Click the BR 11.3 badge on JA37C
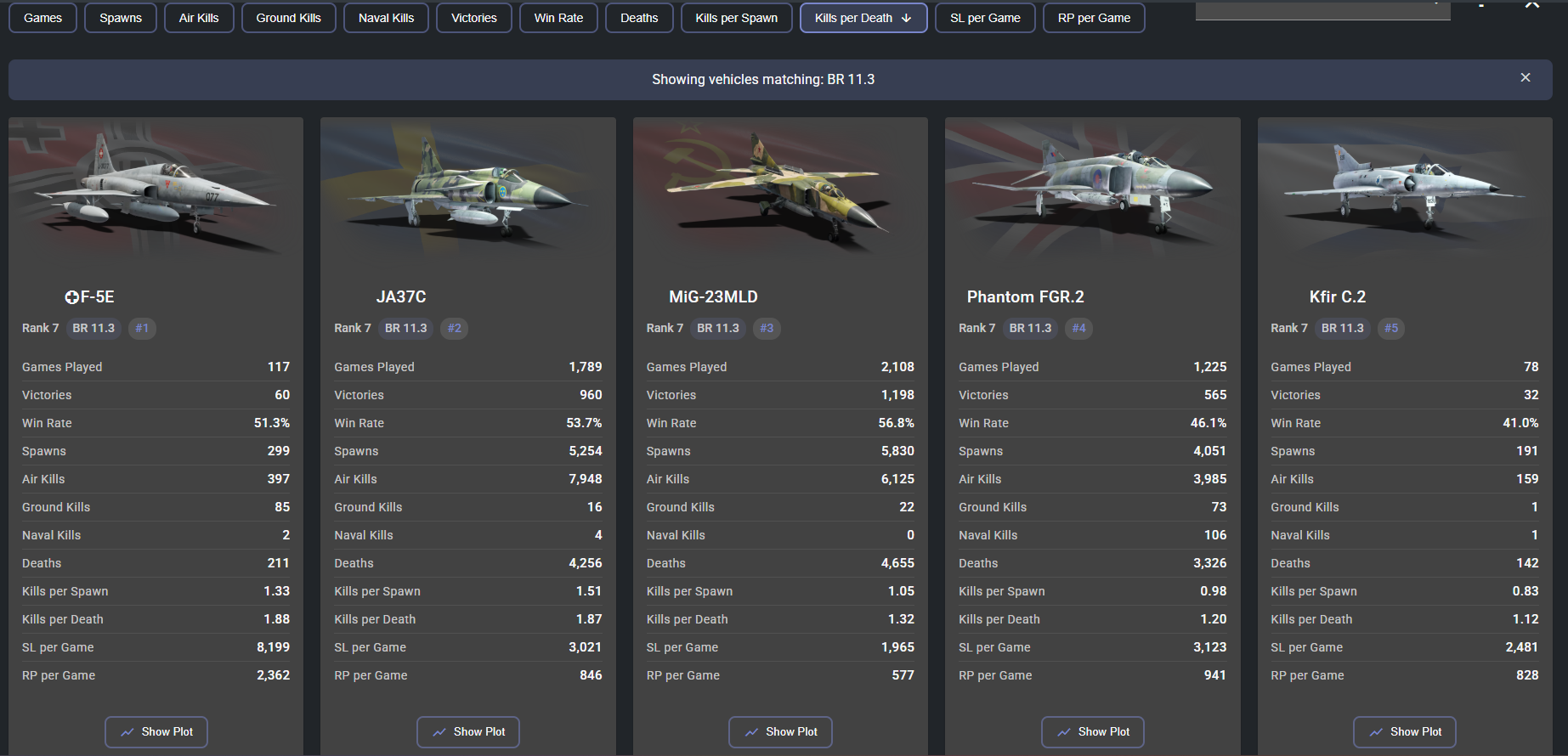The width and height of the screenshot is (1568, 756). tap(406, 328)
